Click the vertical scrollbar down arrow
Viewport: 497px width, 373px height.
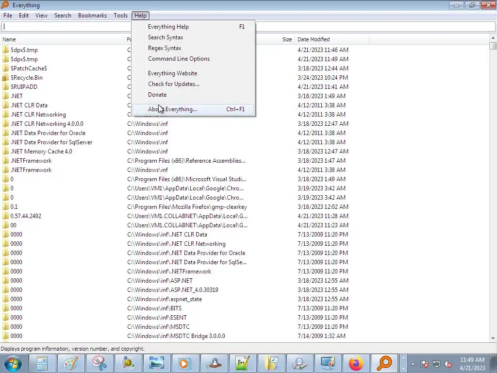(x=493, y=339)
